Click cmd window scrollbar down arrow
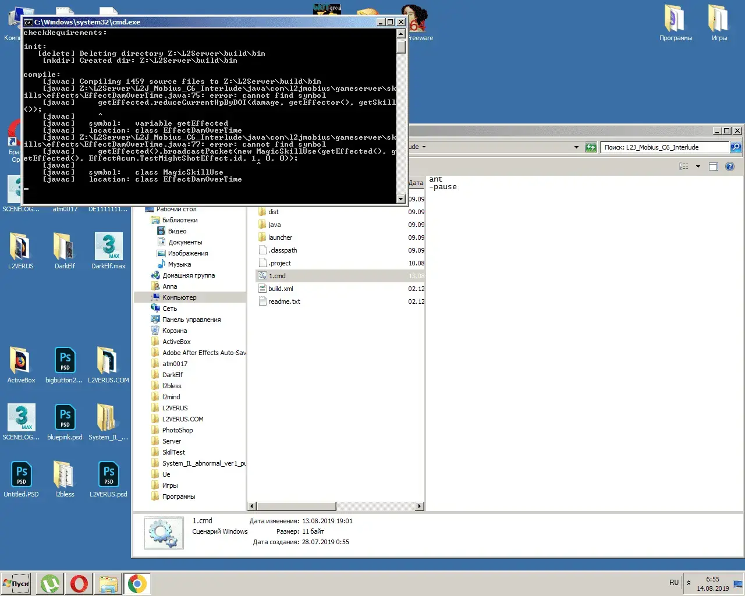 pos(400,198)
